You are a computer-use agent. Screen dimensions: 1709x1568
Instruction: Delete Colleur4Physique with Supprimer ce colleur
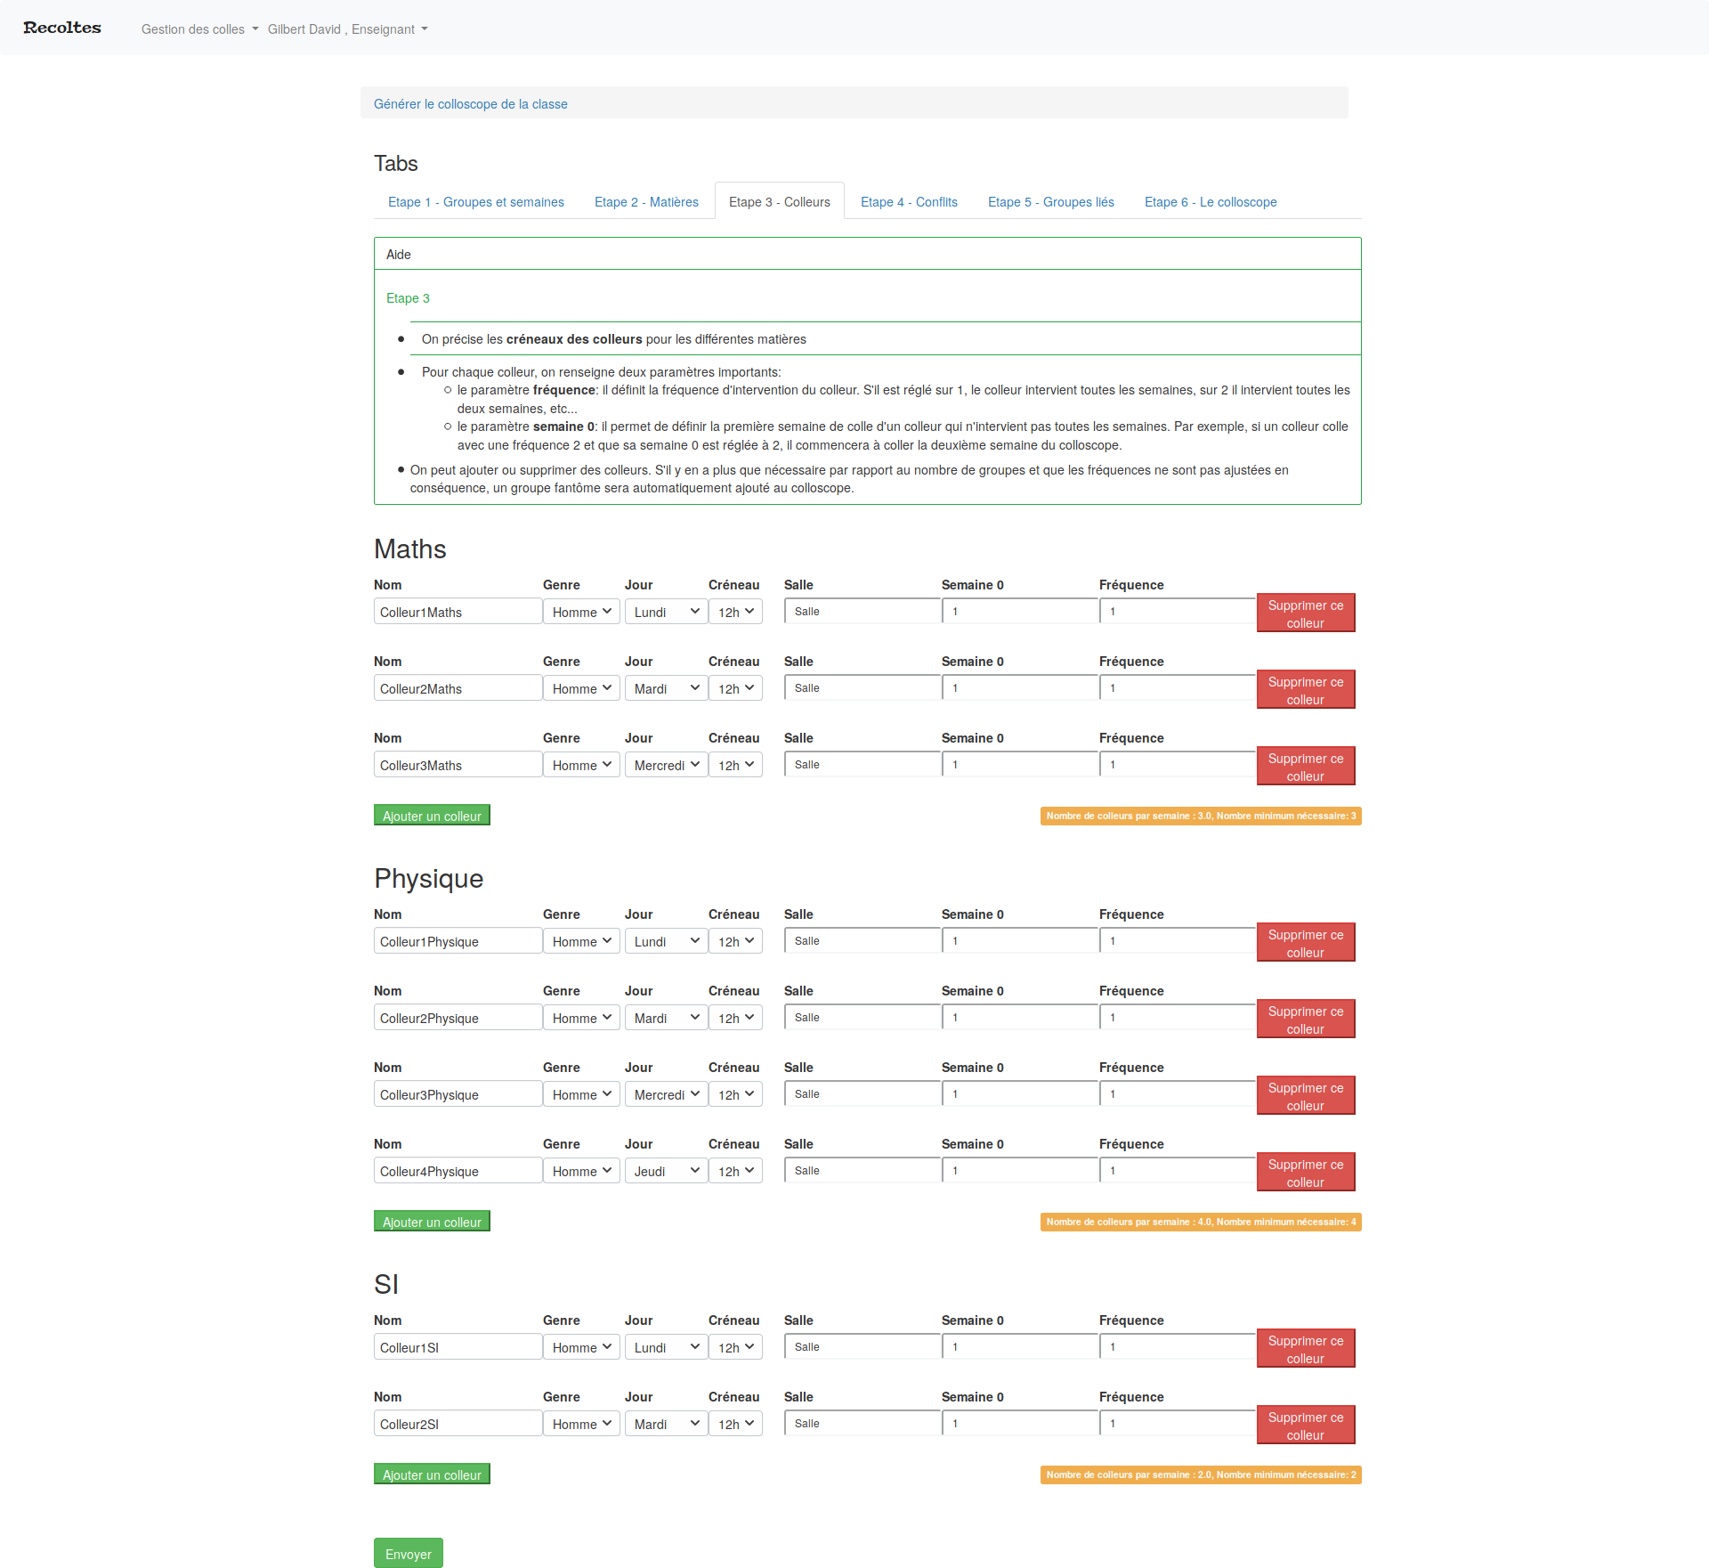[x=1306, y=1172]
